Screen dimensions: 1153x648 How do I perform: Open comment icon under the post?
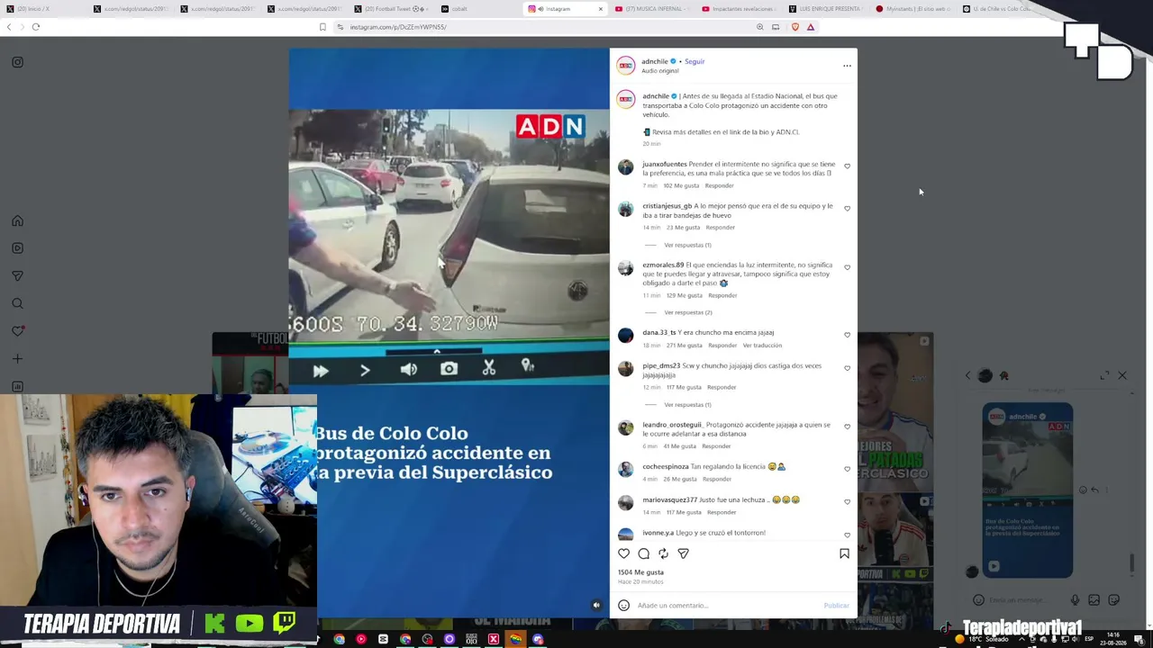click(644, 553)
